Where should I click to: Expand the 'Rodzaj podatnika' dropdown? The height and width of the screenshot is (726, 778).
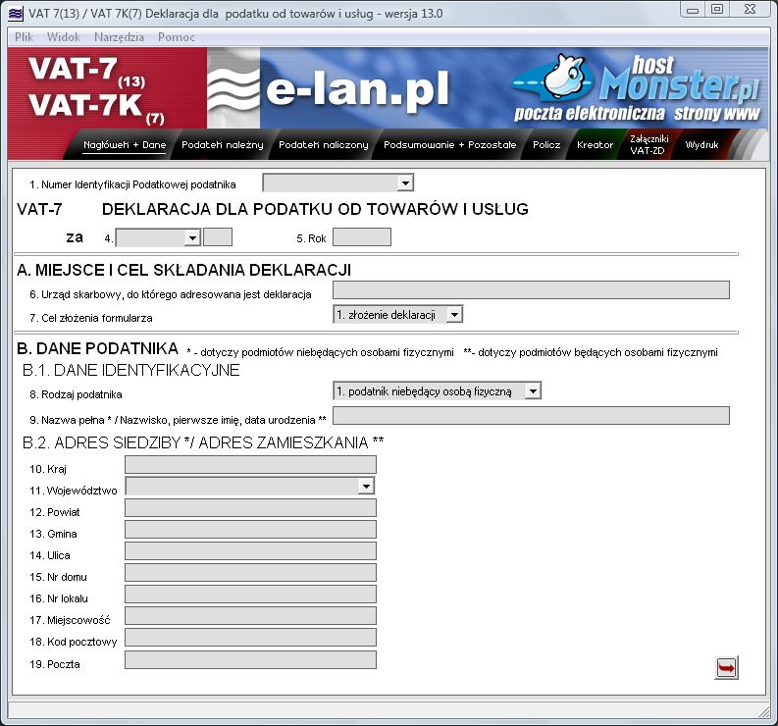pos(532,391)
